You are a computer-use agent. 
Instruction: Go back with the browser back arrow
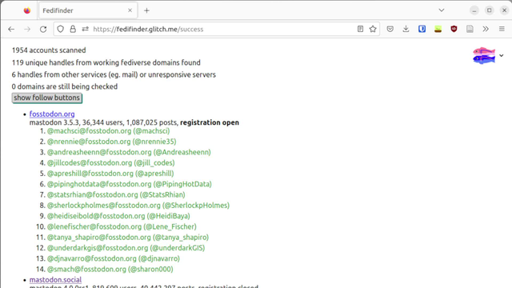click(x=11, y=29)
